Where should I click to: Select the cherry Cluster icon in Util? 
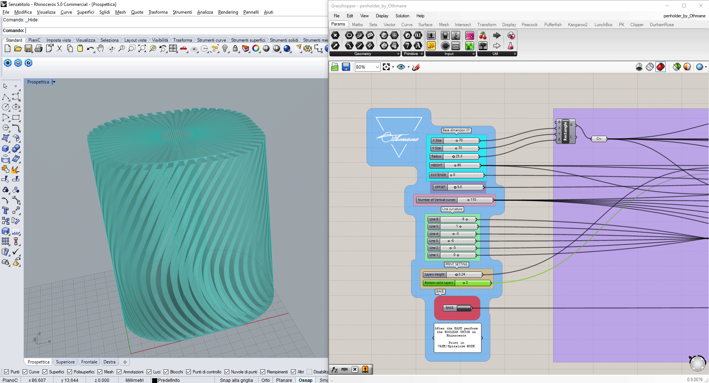pyautogui.click(x=483, y=35)
